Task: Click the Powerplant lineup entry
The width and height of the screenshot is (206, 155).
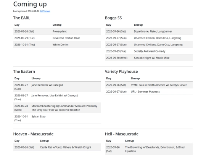Action: click(60, 31)
